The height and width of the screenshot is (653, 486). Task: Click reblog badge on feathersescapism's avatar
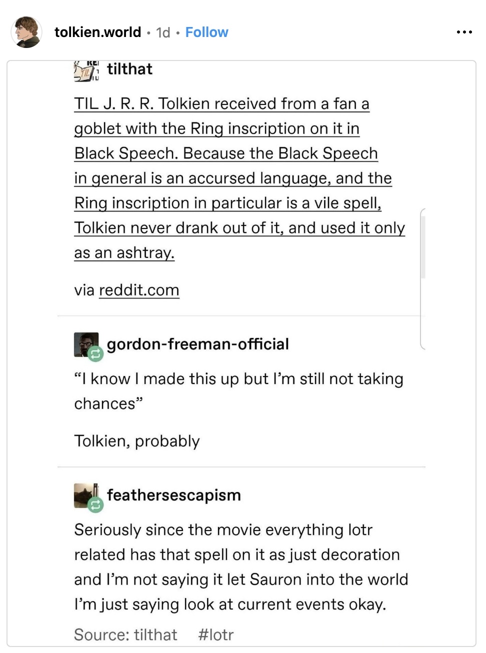(95, 505)
